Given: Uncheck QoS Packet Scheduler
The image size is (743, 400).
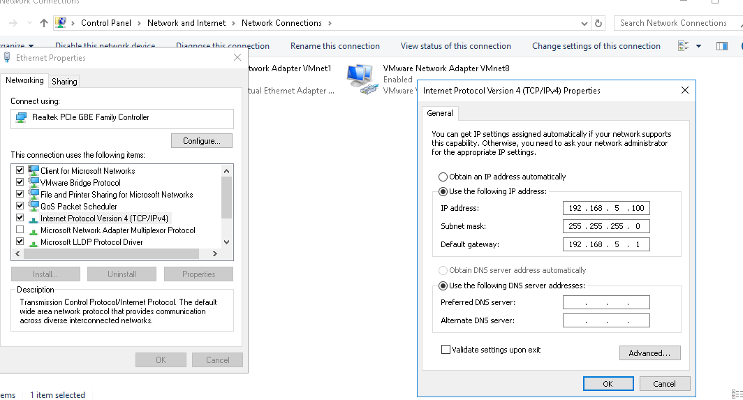Looking at the screenshot, I should click(x=20, y=206).
